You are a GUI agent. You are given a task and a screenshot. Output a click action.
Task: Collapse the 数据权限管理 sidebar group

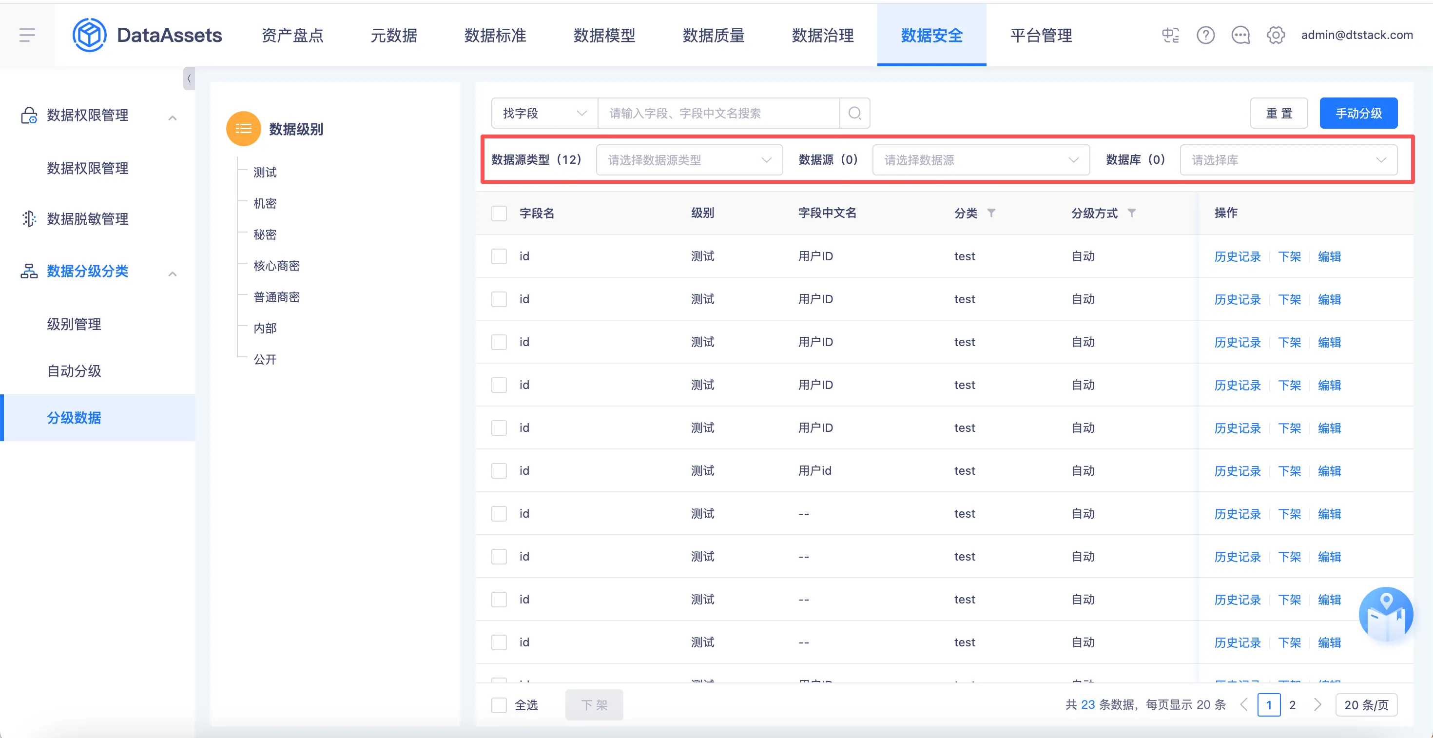173,117
